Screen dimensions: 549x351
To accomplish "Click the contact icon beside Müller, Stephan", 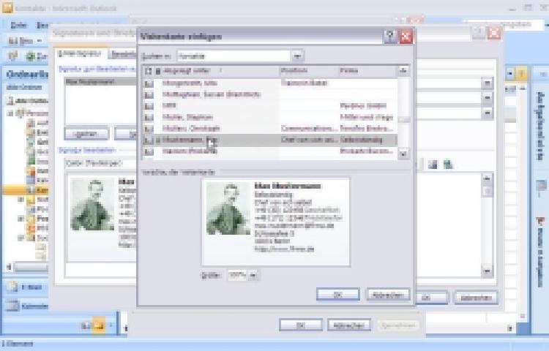I will point(149,117).
